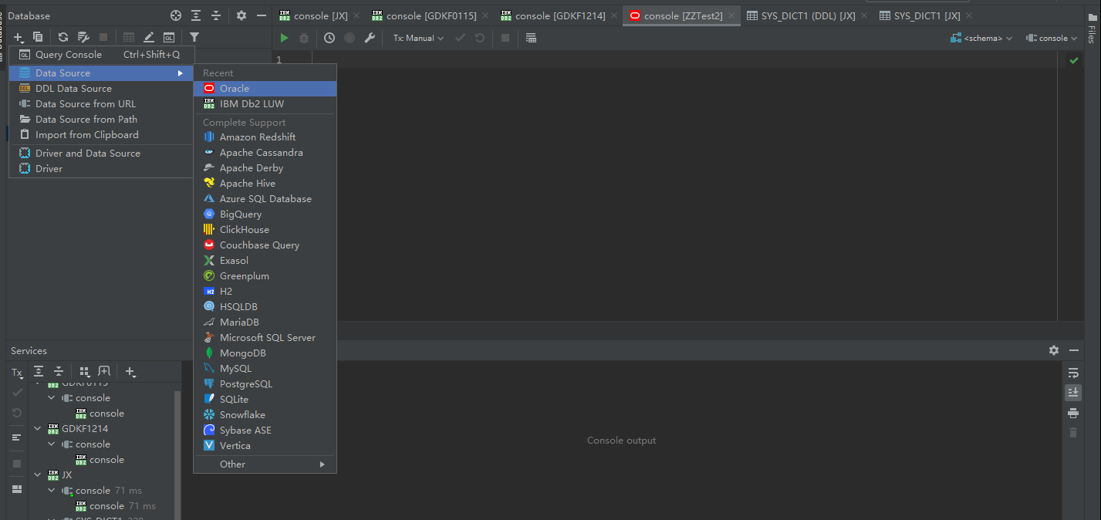
Task: Click the Services panel gear icon
Action: (1053, 350)
